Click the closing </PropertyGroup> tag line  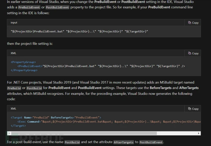(x=24, y=70)
